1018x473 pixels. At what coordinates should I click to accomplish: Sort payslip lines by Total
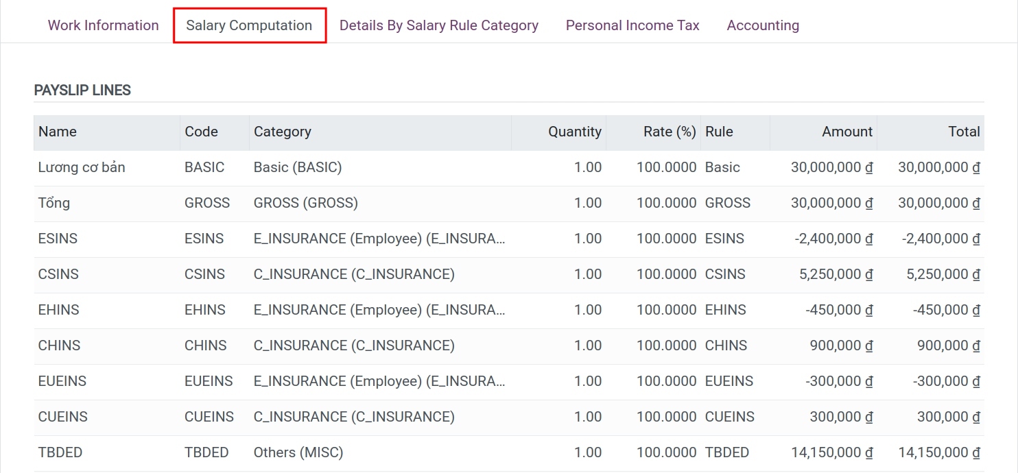click(964, 132)
